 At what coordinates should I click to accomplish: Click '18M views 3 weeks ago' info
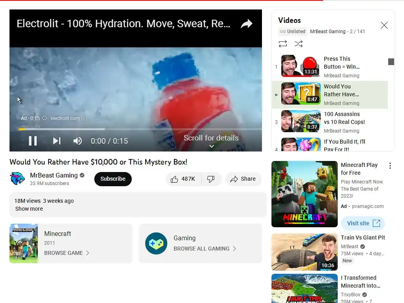click(44, 201)
